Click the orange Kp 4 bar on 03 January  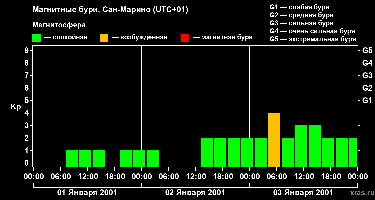click(274, 140)
